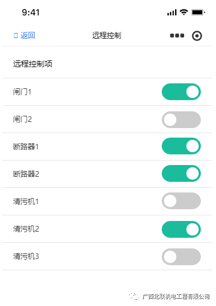
Task: Click the small back arrow icon beside 返回
Action: (x=16, y=35)
